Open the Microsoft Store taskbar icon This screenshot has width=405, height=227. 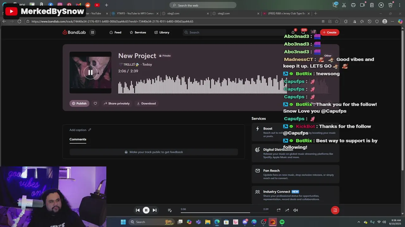tap(226, 222)
